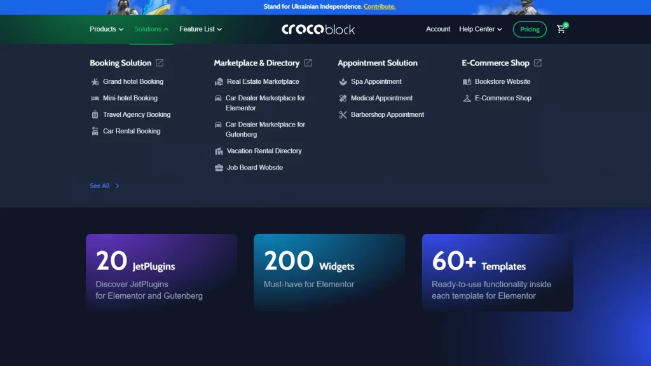Open the 20 JetPlugins card
Screen dimensions: 651x366
click(161, 272)
